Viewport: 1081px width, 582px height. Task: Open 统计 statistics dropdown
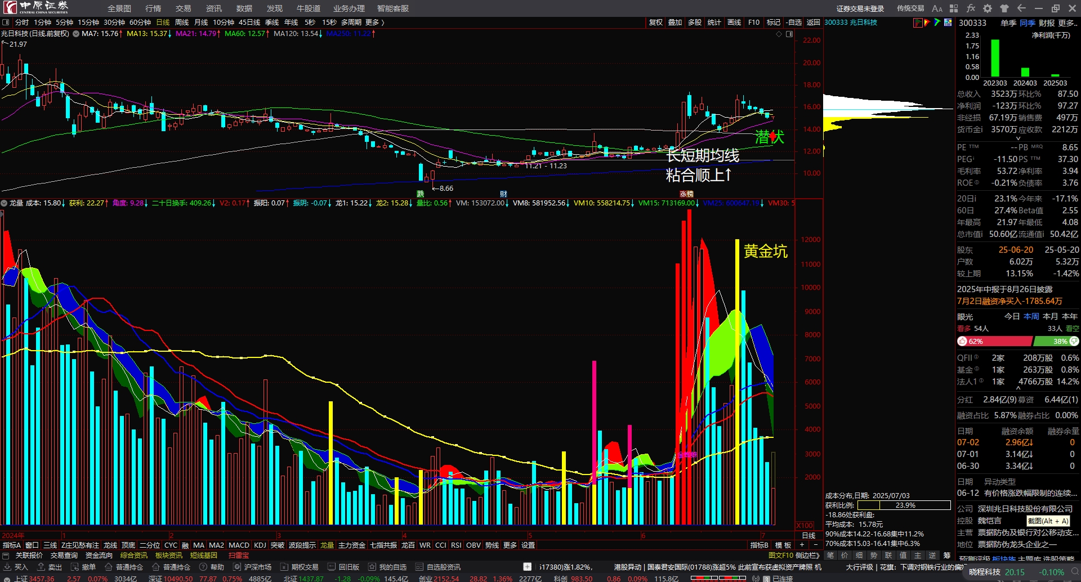coord(714,23)
